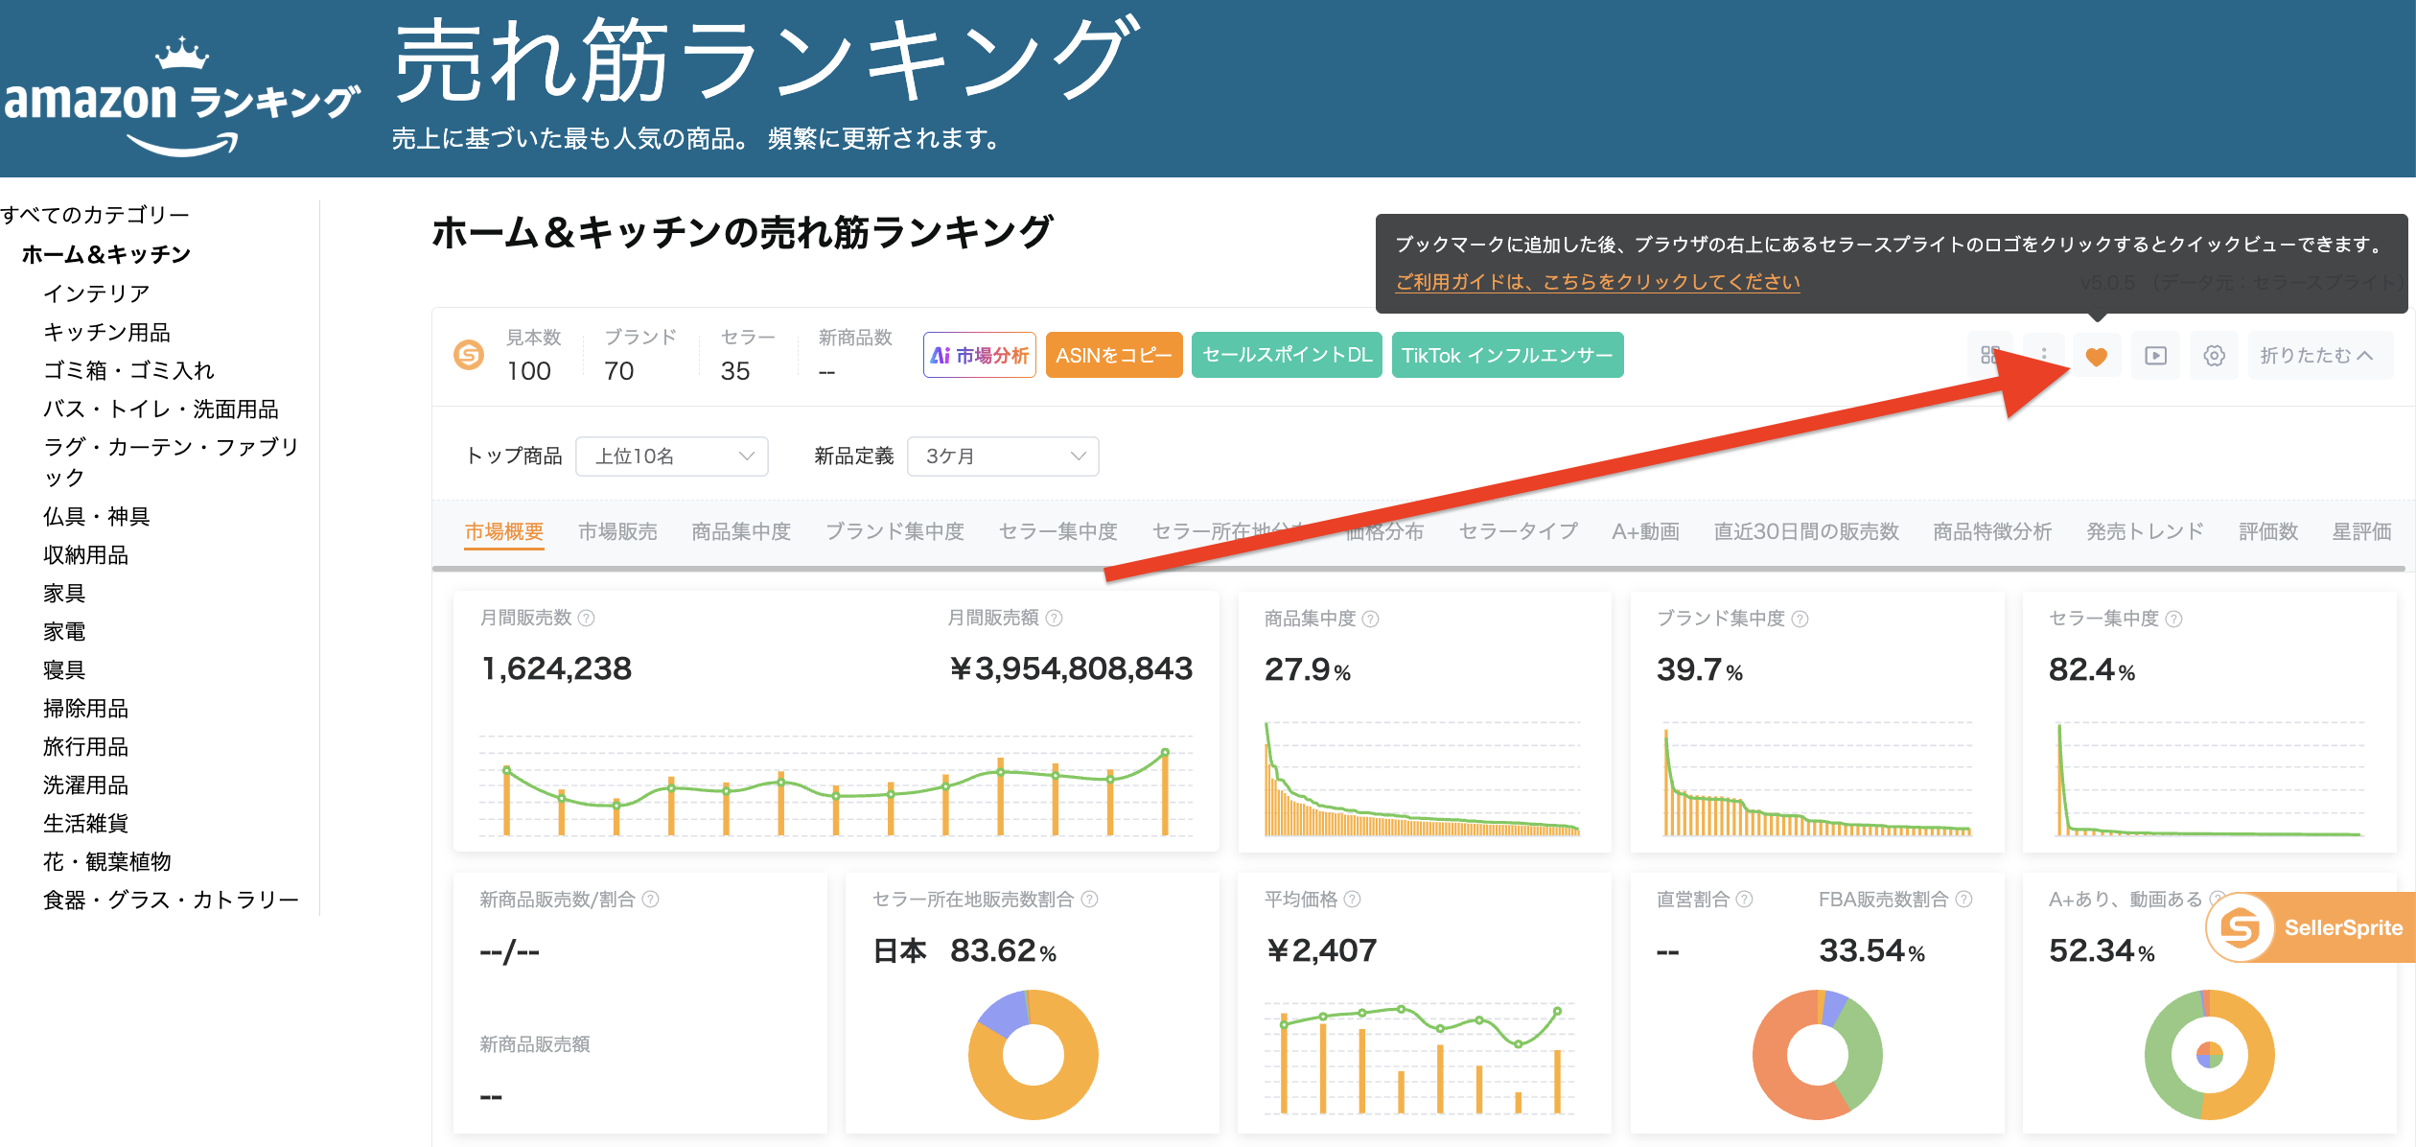Click the セールスポイントDL button
The height and width of the screenshot is (1147, 2416).
point(1288,356)
